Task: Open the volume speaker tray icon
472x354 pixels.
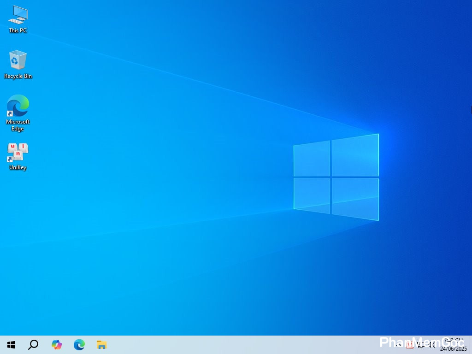Action: point(432,345)
